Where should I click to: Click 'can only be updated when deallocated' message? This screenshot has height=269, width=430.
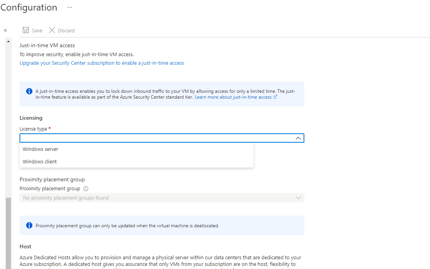coord(127,226)
